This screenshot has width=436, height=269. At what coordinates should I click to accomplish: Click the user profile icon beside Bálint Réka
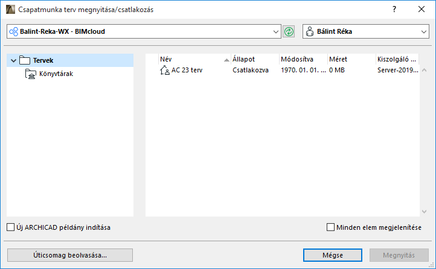pos(309,31)
